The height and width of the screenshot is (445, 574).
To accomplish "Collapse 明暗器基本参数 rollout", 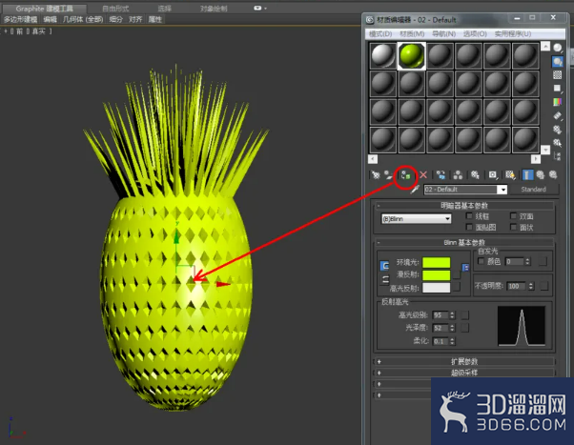I will 464,205.
